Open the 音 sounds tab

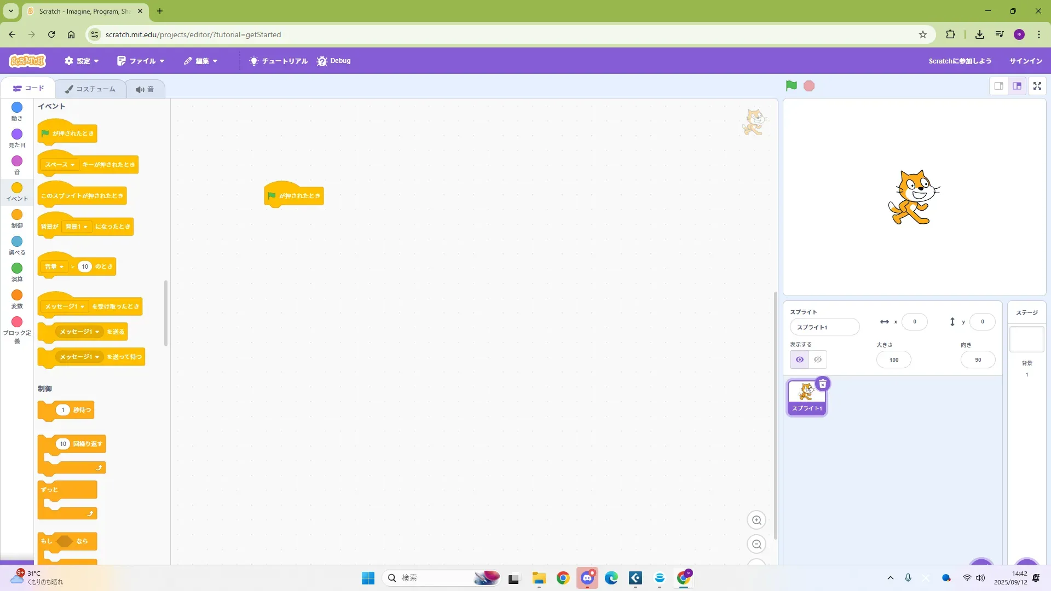pyautogui.click(x=145, y=89)
